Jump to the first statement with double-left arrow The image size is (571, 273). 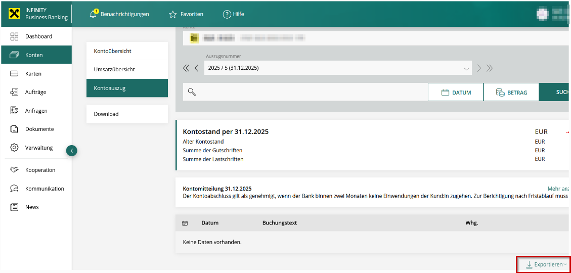[x=186, y=68]
